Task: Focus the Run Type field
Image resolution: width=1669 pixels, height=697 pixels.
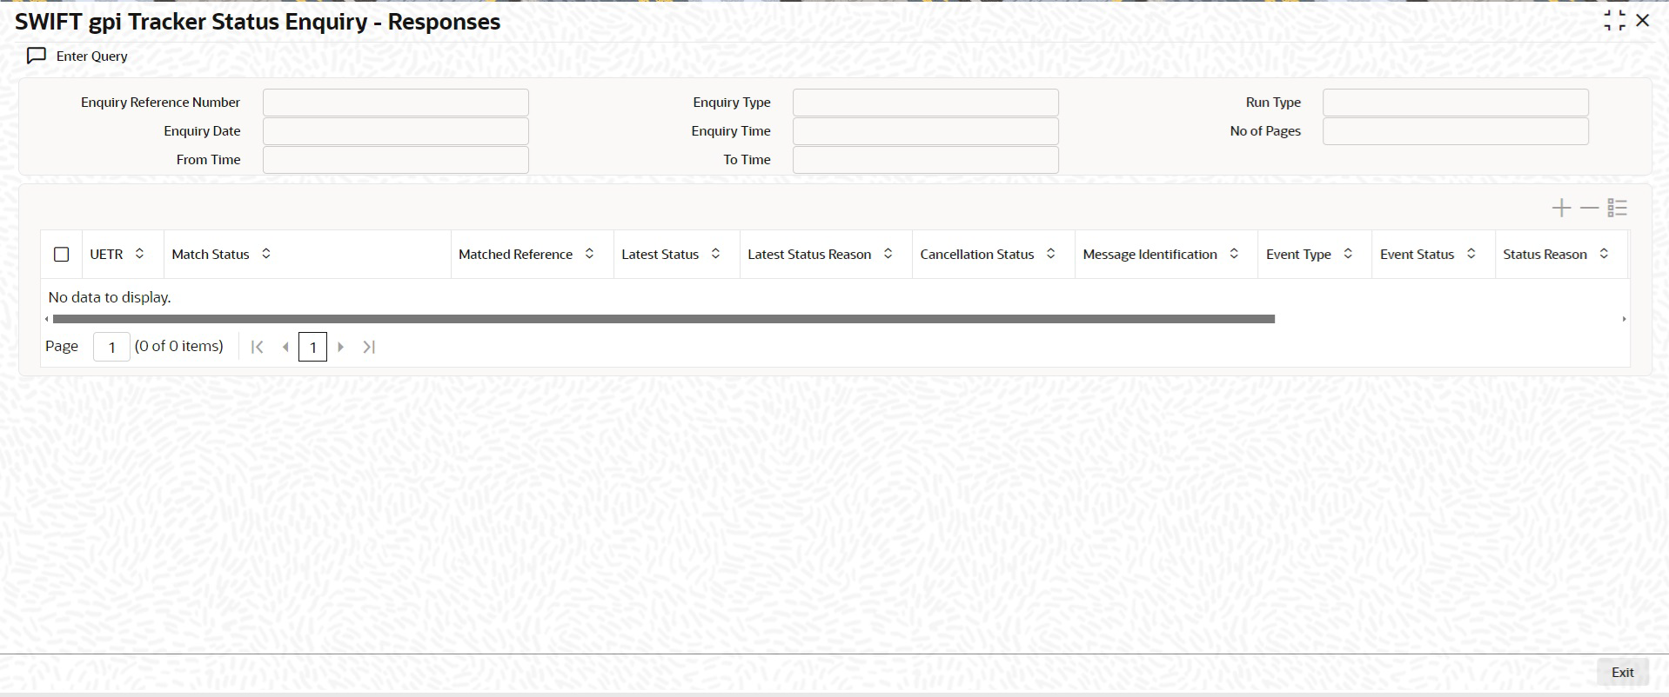Action: (x=1456, y=103)
